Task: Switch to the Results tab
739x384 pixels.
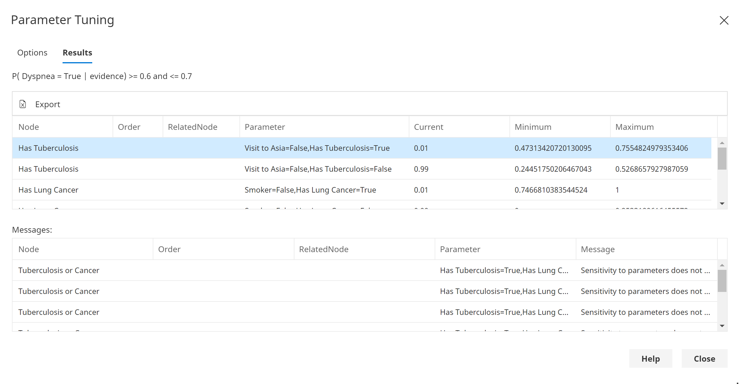Action: 77,53
